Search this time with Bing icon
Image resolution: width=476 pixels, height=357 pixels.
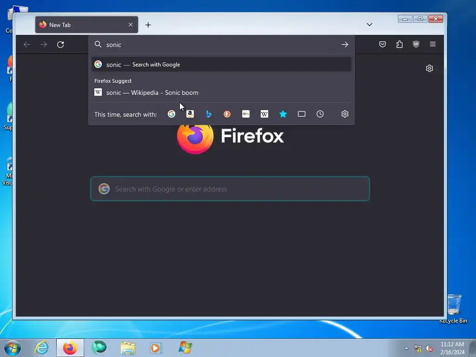[209, 114]
